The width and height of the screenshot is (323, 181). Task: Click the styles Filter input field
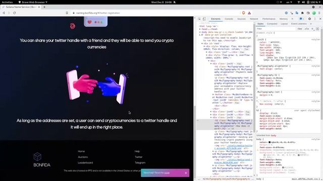tap(276, 29)
